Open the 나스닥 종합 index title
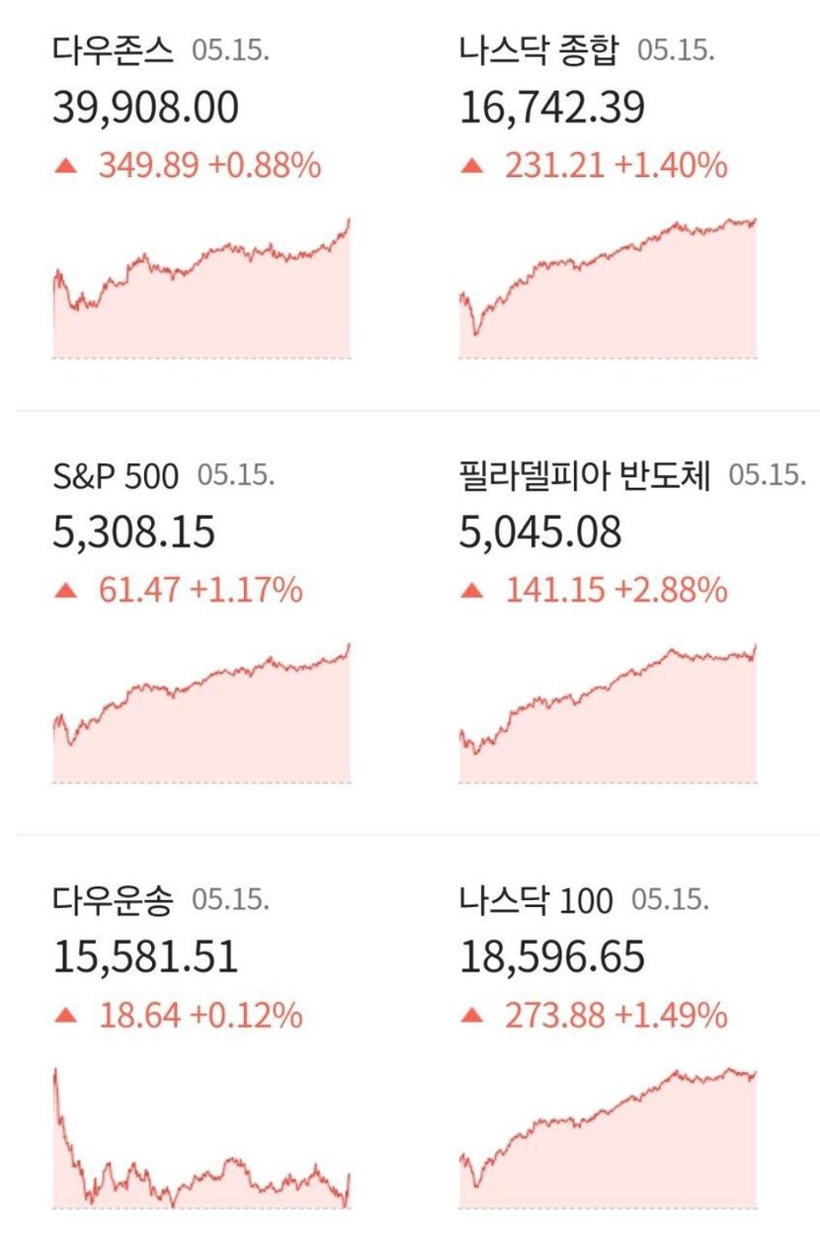Viewport: 820px width, 1239px height. [538, 51]
